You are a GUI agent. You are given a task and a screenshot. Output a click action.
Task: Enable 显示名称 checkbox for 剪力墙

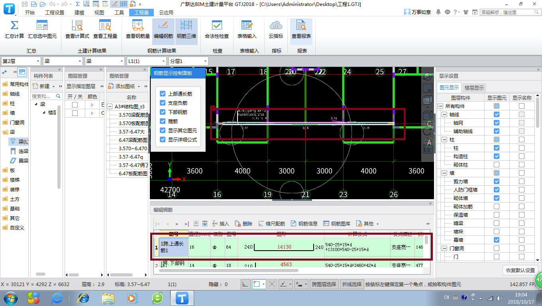tap(522, 181)
